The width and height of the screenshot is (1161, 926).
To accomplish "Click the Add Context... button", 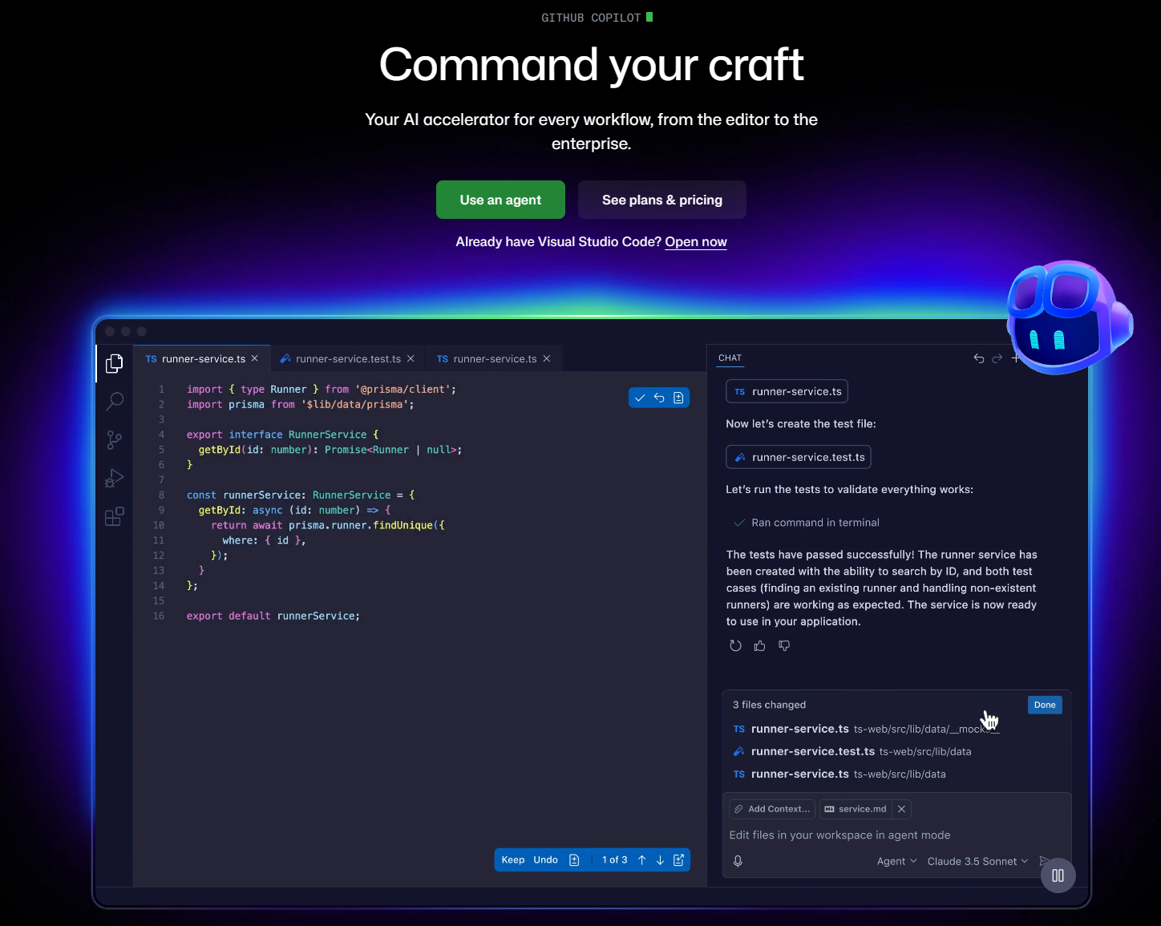I will click(772, 809).
